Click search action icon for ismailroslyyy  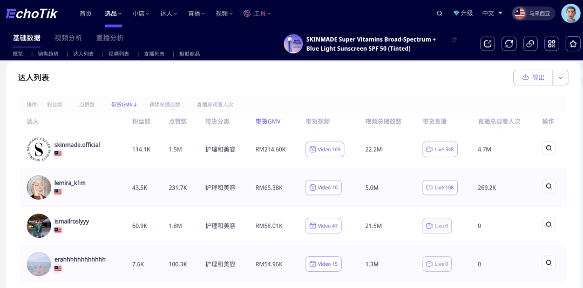pyautogui.click(x=549, y=224)
